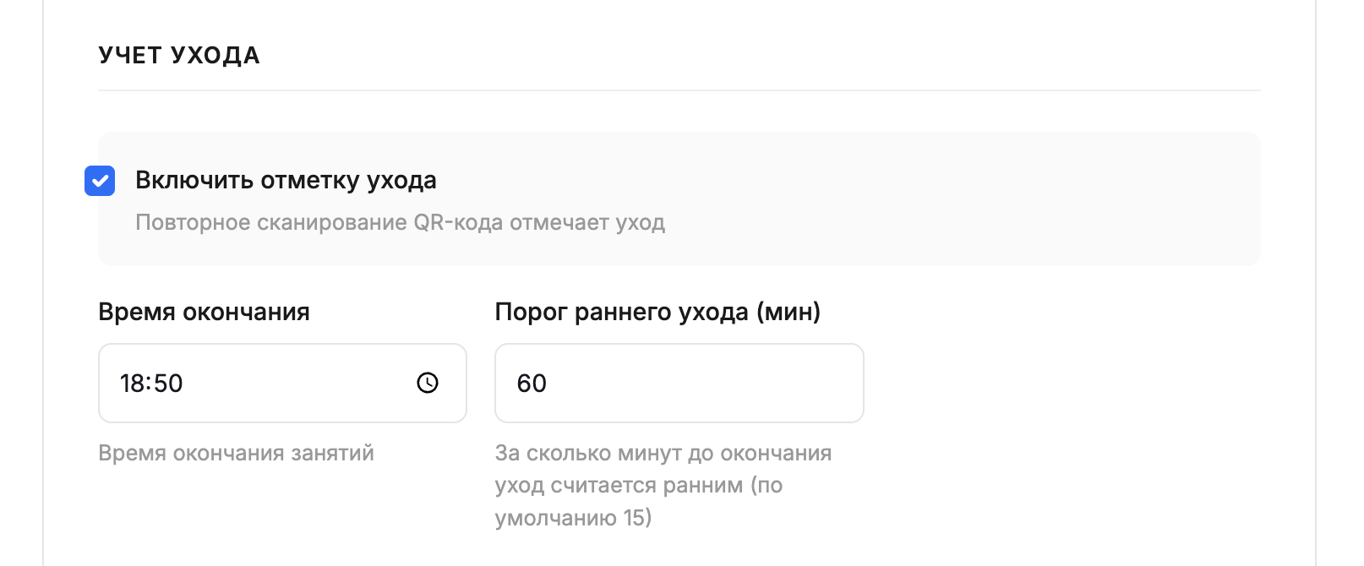Screen dimensions: 1364x566
Task: Click inside the 'Время окончания' field
Action: click(254, 383)
